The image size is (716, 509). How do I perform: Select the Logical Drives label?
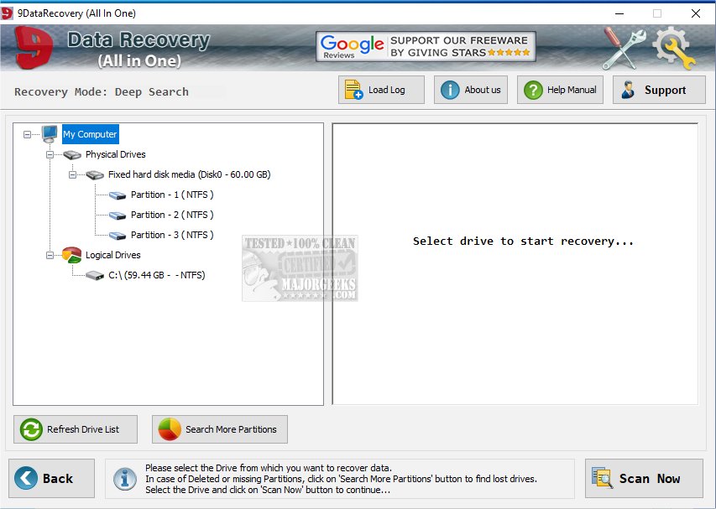(x=113, y=255)
